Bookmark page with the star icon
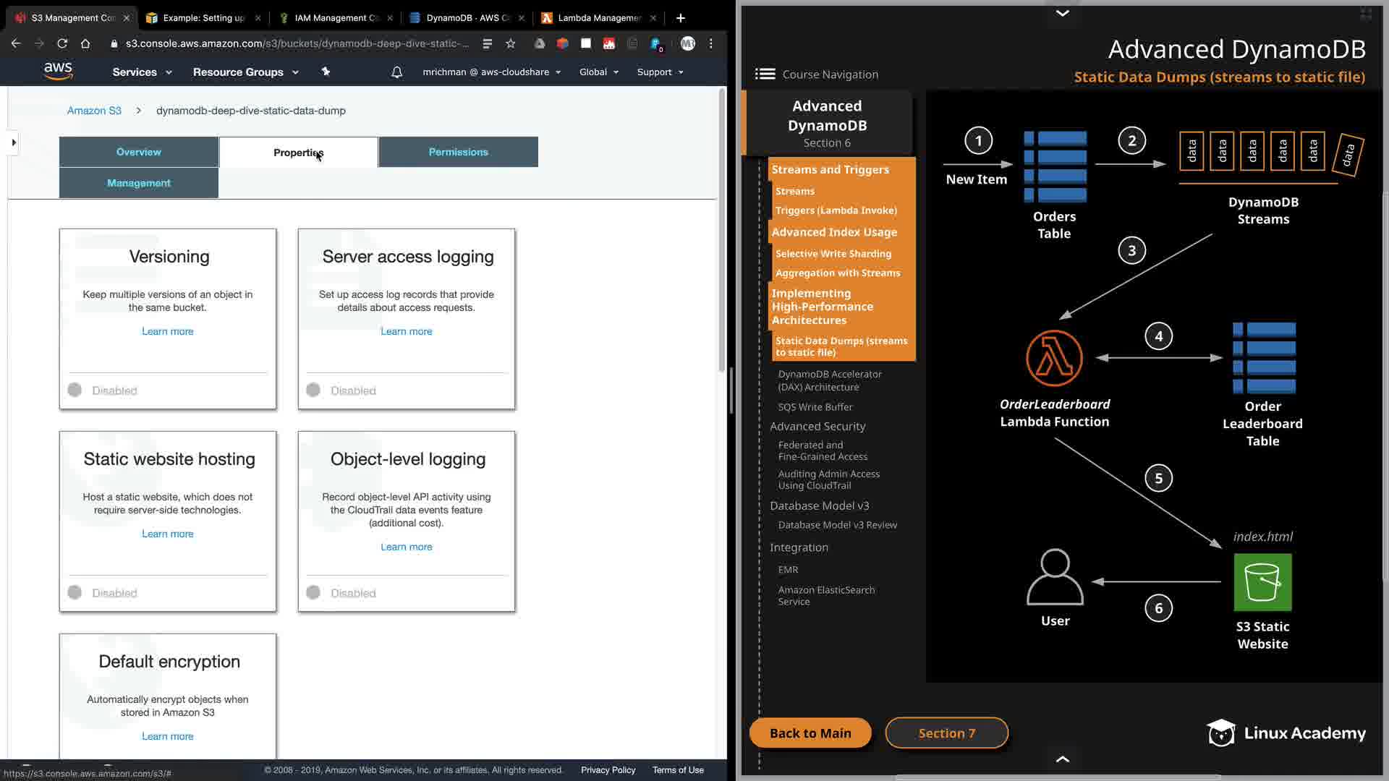This screenshot has width=1389, height=781. click(511, 43)
